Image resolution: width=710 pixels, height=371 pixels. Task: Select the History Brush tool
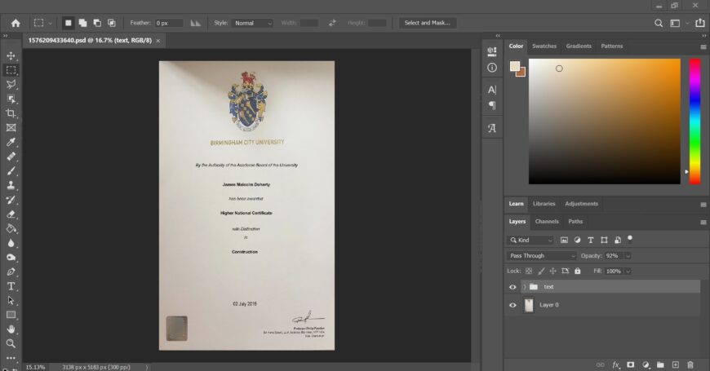(11, 200)
